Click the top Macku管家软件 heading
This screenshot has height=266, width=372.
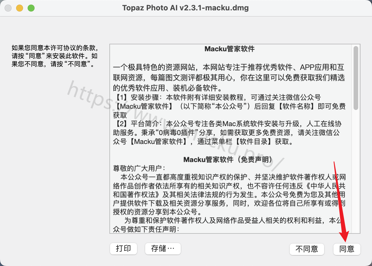229,49
